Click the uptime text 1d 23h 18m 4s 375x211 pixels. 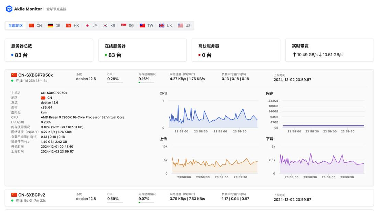coord(36,81)
